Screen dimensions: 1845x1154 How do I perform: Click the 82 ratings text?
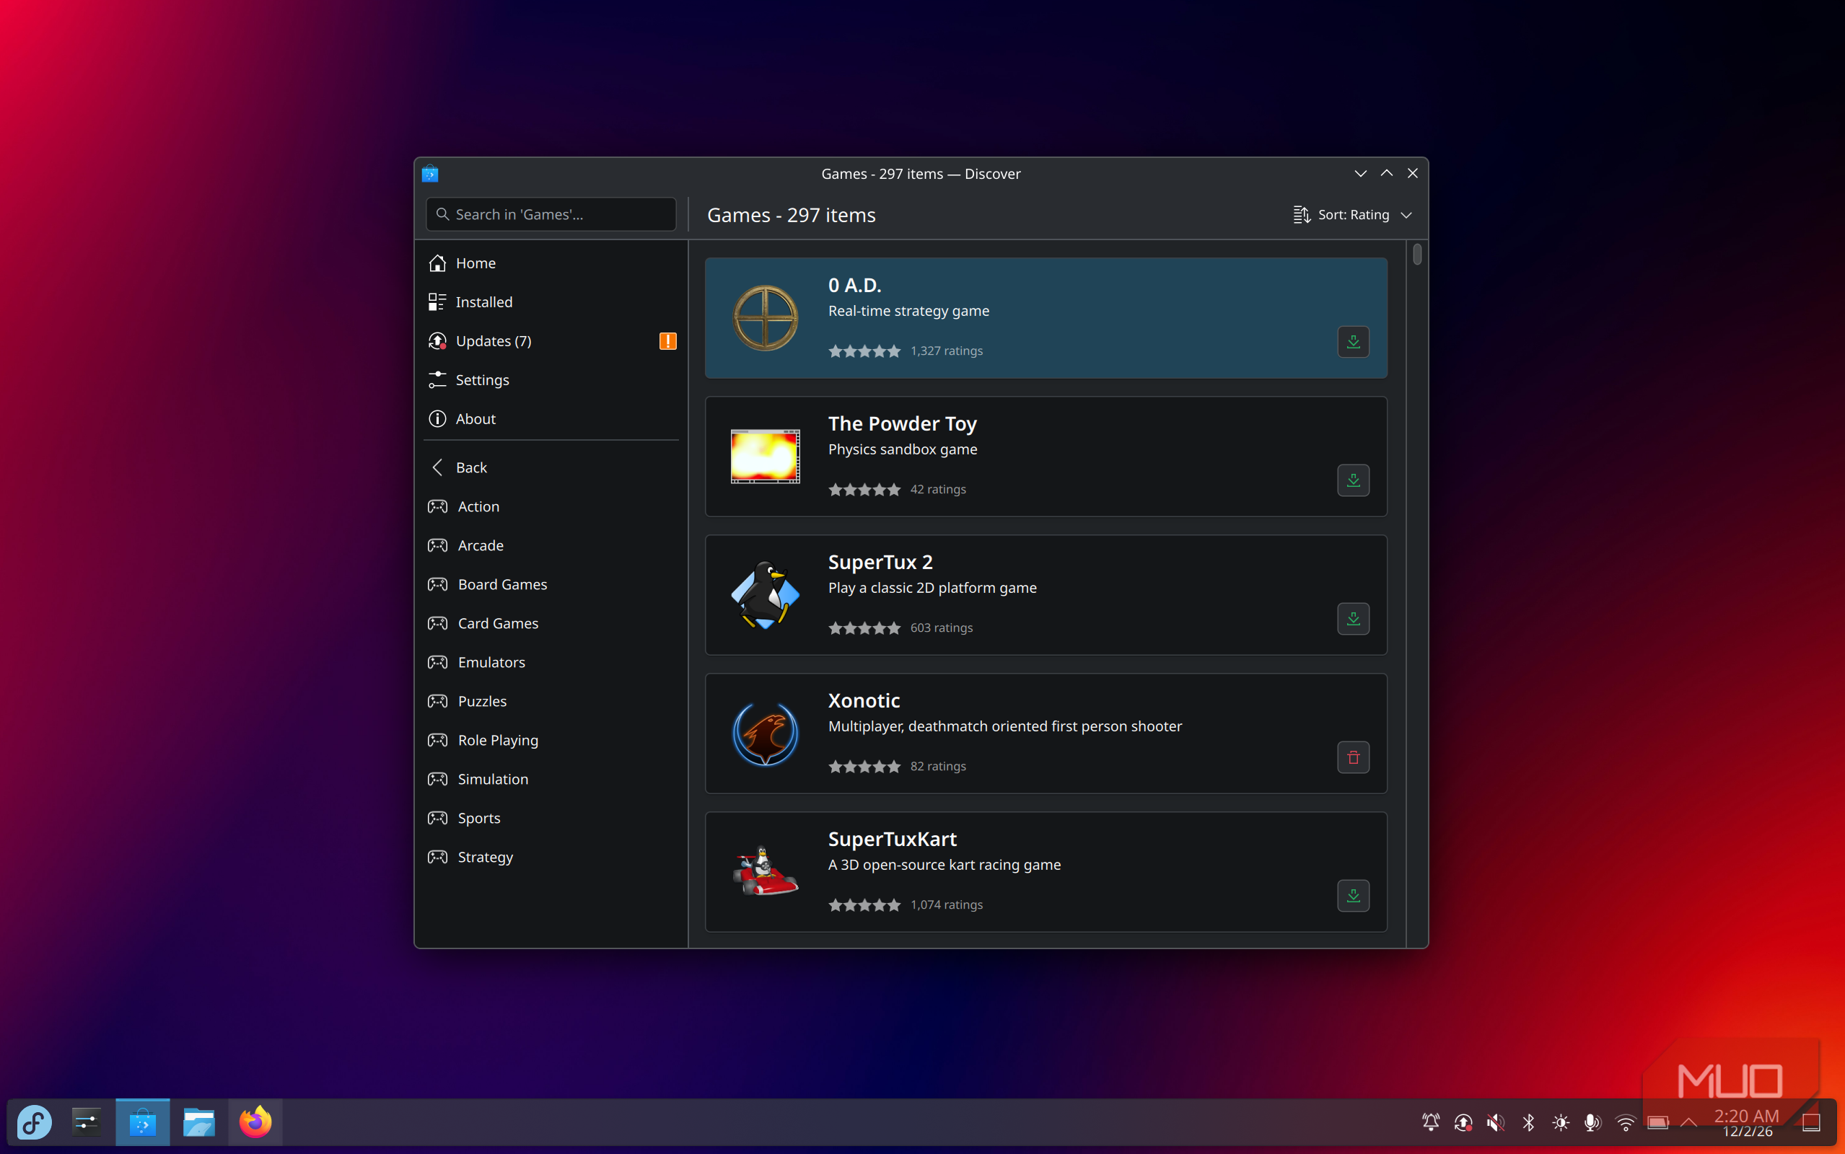937,766
